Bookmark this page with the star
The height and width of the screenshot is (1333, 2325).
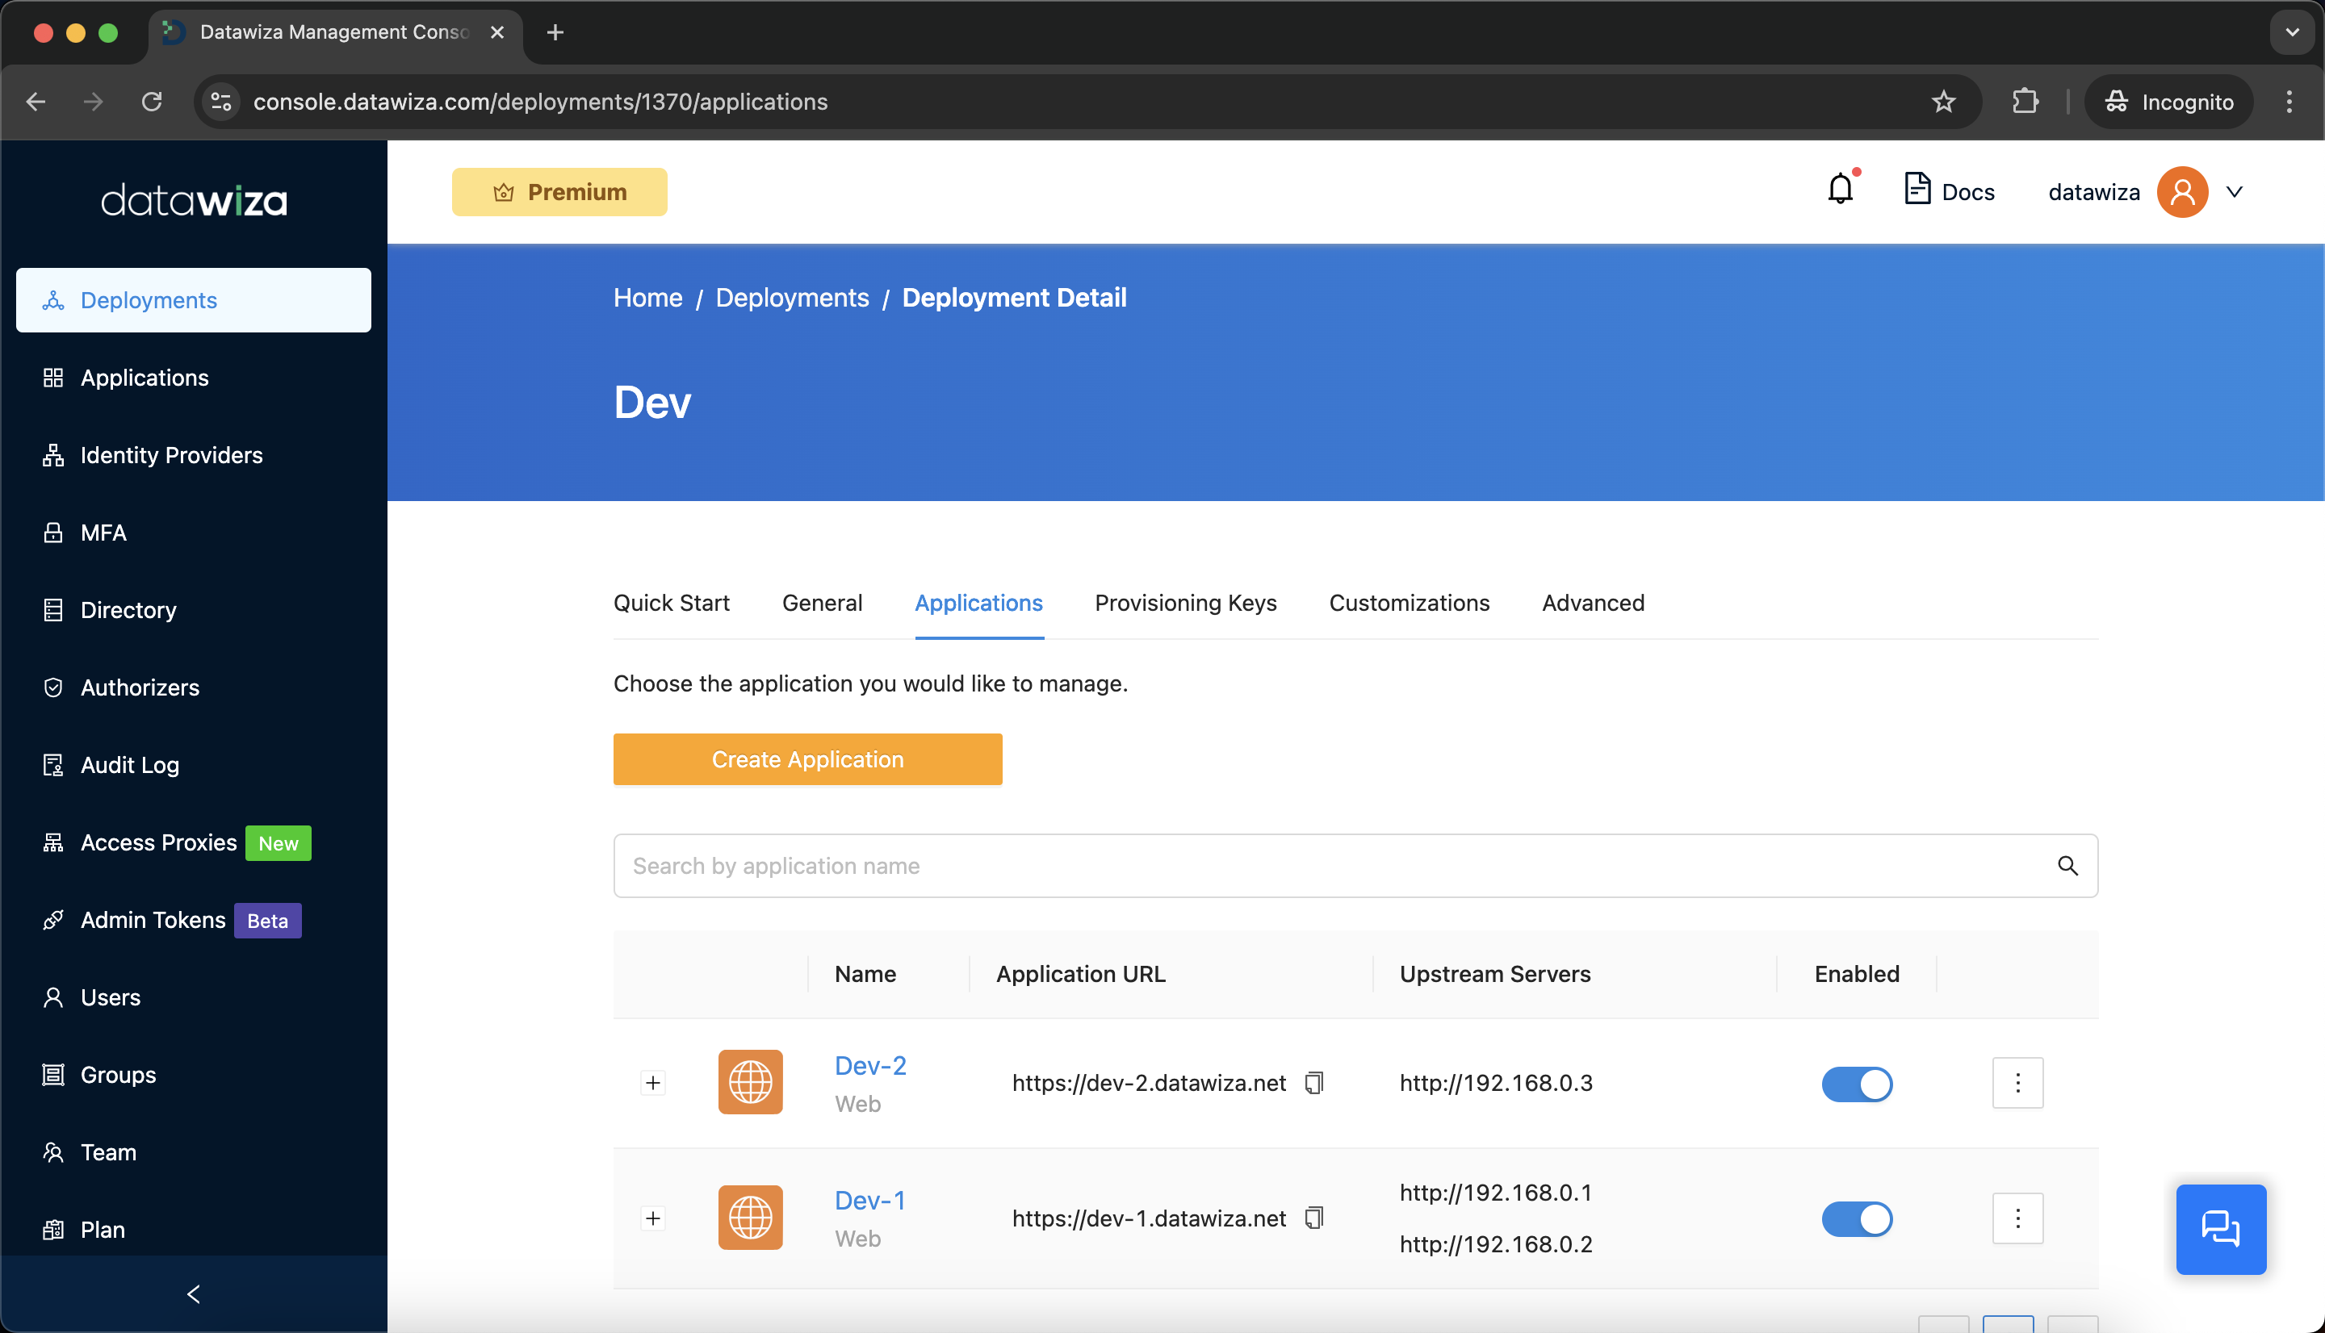click(1943, 102)
